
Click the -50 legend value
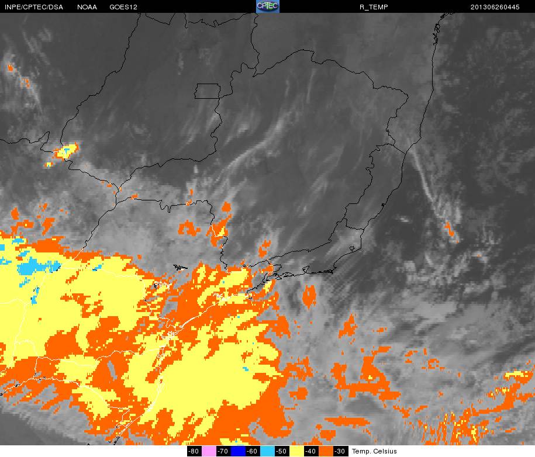pos(281,451)
